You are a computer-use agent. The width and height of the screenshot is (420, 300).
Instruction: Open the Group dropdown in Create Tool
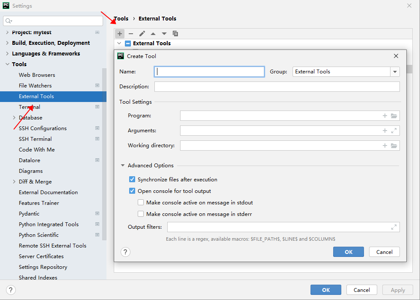coord(395,71)
